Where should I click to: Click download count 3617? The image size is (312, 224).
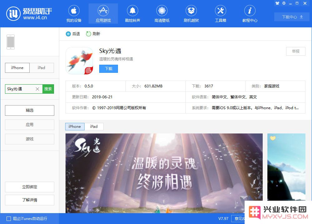[208, 86]
